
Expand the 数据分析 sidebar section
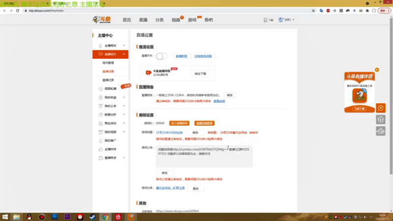(124, 114)
